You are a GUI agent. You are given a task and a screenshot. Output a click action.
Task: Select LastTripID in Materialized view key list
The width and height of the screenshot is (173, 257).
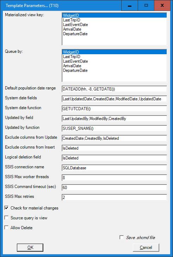[x=72, y=20]
